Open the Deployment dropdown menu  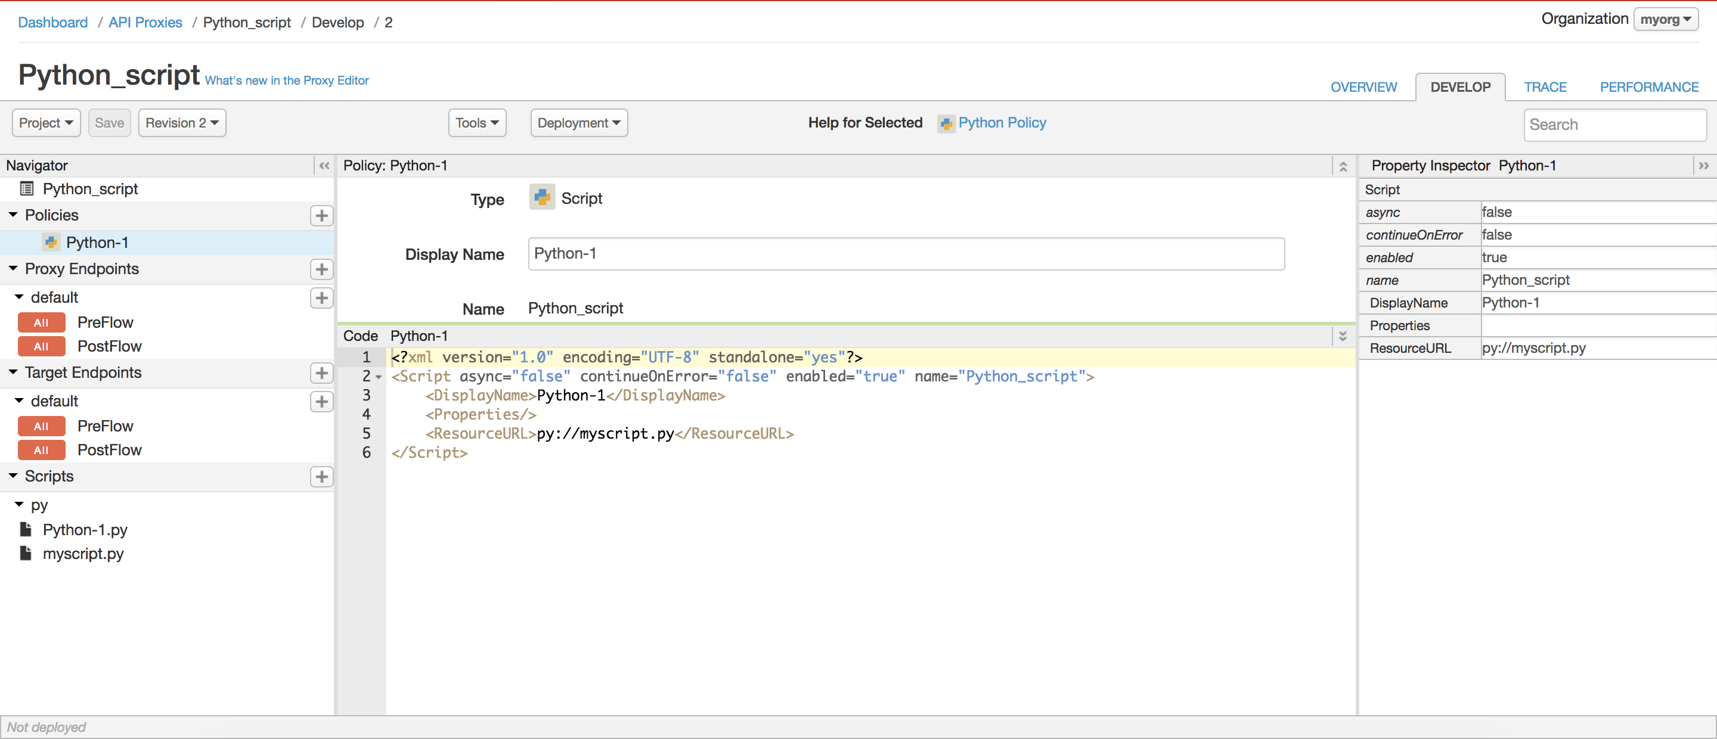(x=578, y=123)
